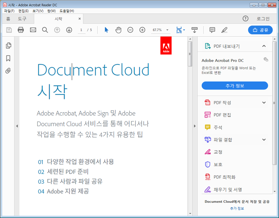Click the 교정 redact tool icon
This screenshot has height=218, width=279.
point(207,152)
